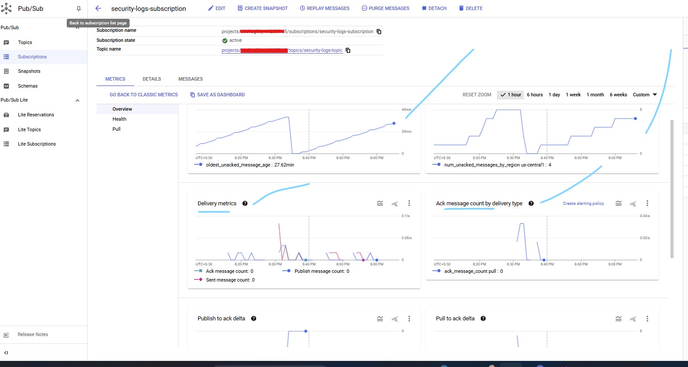Click the DELETE button
Screen dimensions: 688x367
[471, 8]
